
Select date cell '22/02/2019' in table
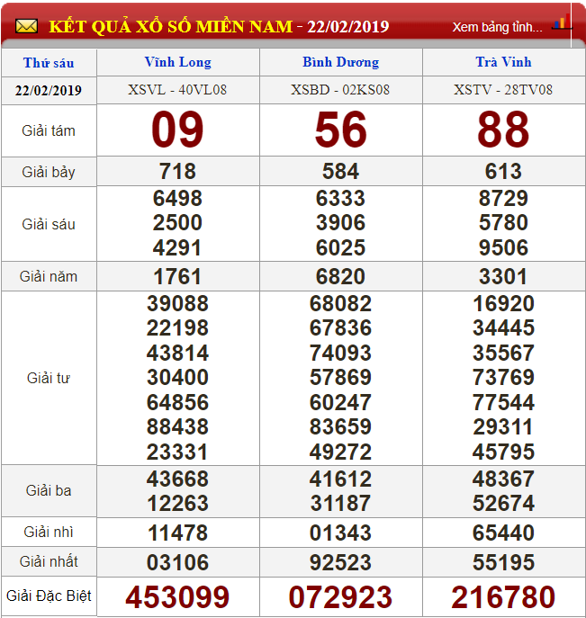coord(49,91)
